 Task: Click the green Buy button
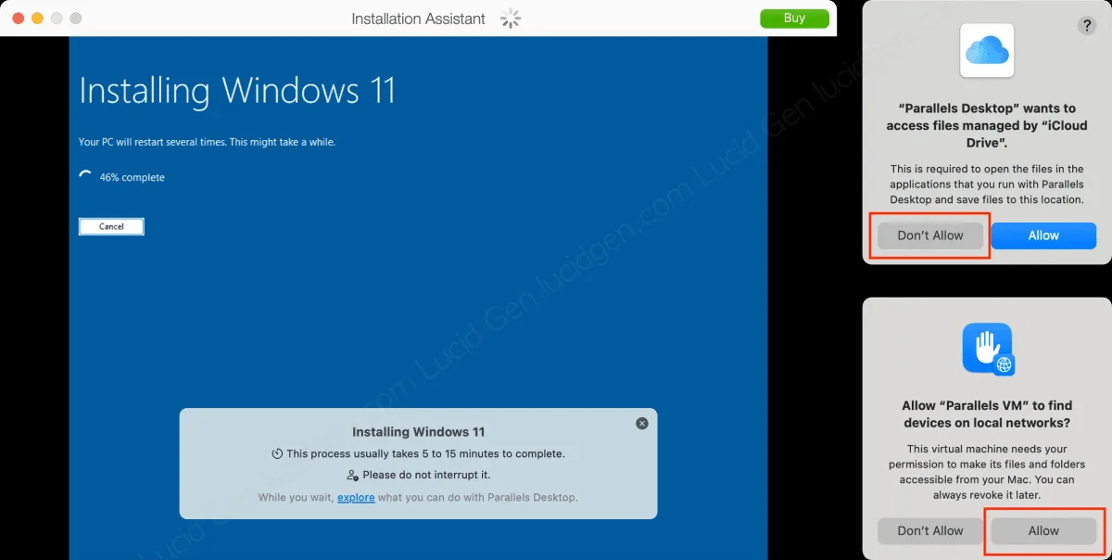794,19
